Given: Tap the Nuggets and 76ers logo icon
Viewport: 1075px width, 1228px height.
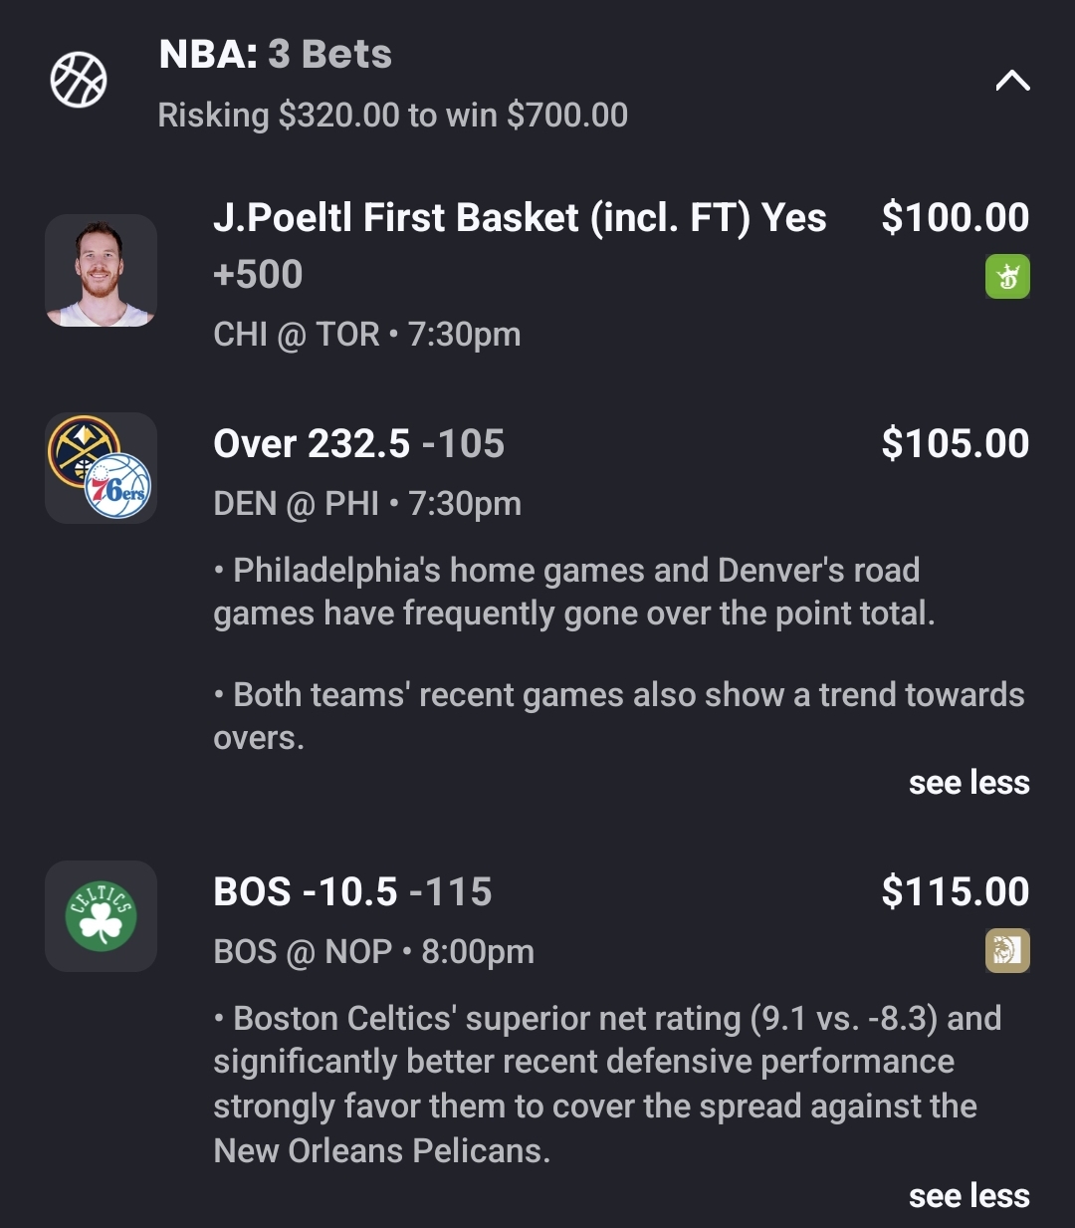Looking at the screenshot, I should click(101, 468).
